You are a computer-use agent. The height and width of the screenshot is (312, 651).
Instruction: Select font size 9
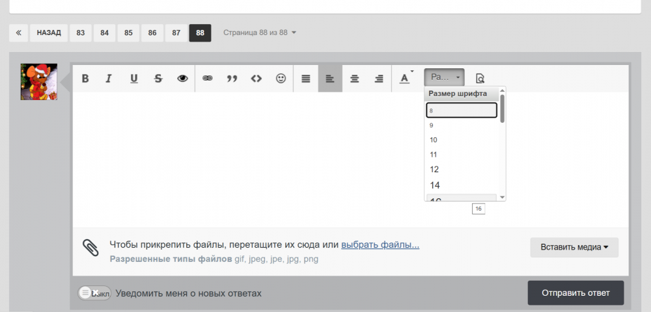click(x=462, y=125)
